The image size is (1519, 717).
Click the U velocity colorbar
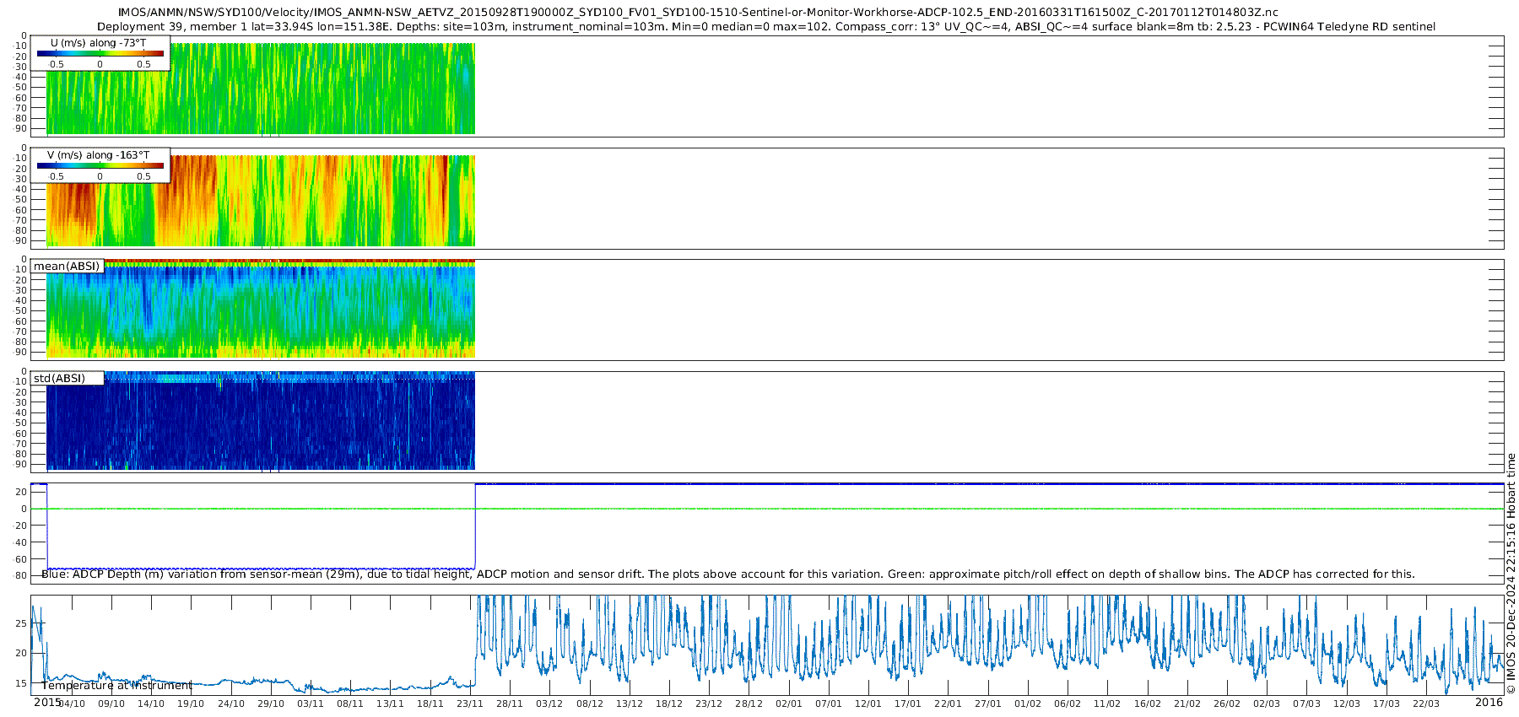coord(100,54)
